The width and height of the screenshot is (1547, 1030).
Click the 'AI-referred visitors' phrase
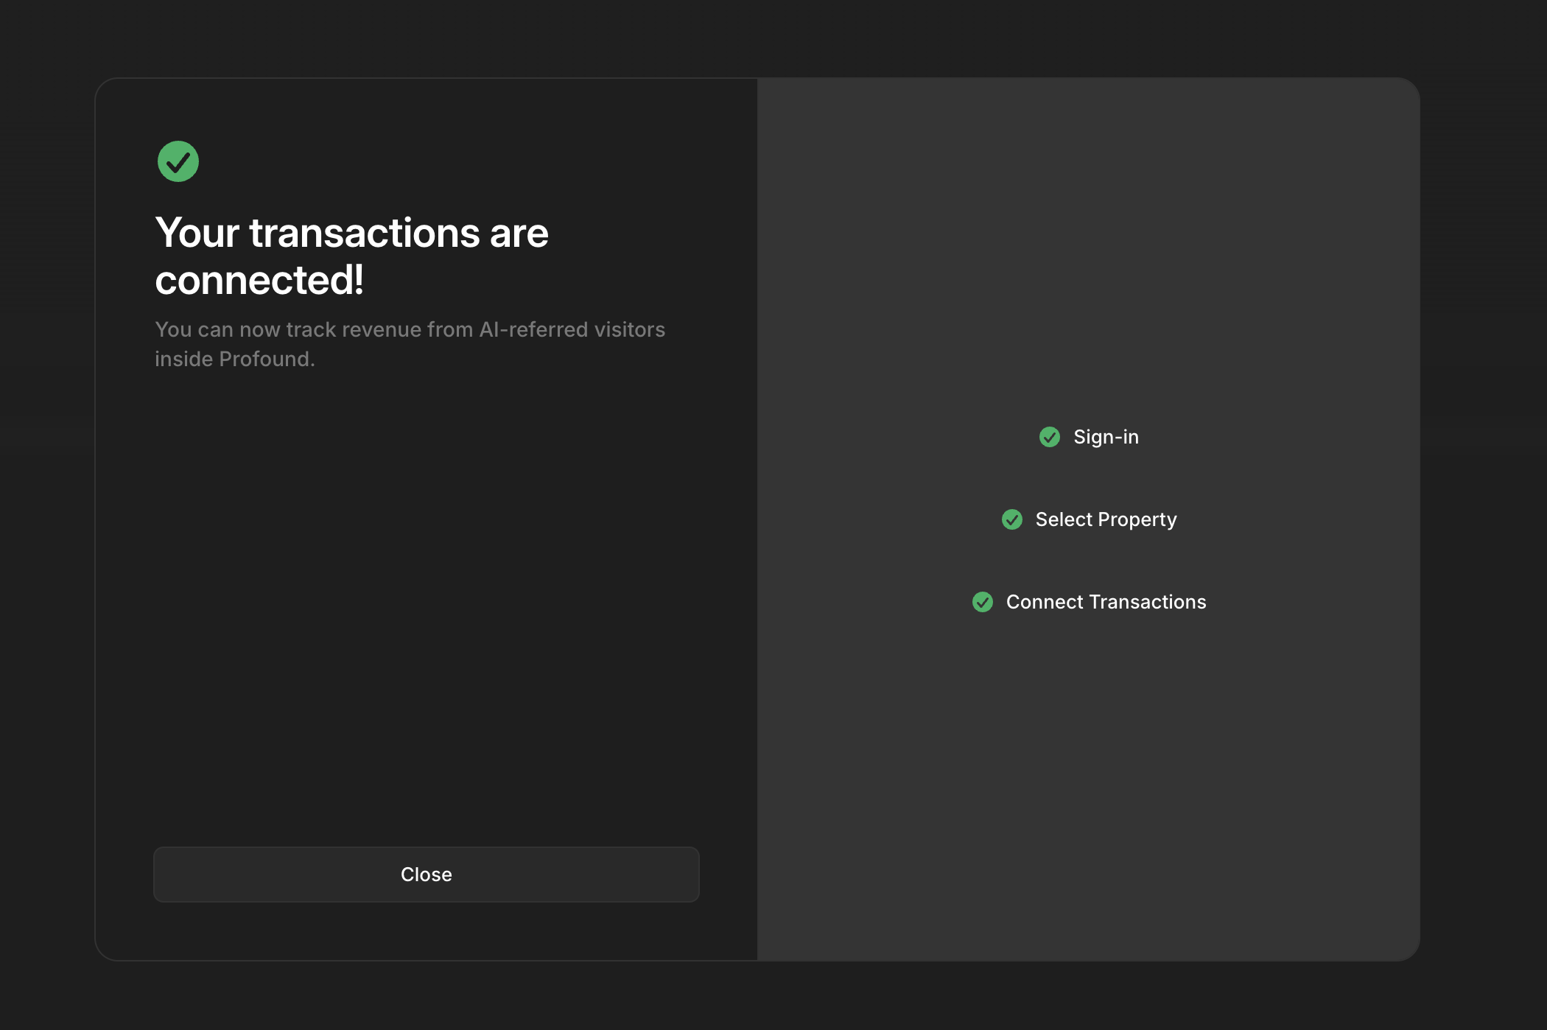pyautogui.click(x=572, y=329)
